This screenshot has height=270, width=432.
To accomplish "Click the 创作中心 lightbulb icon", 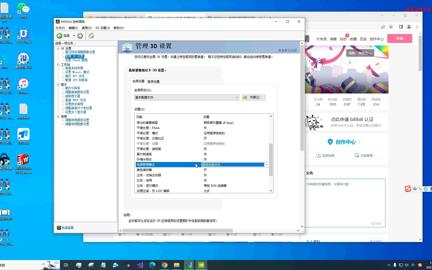I will [x=330, y=142].
